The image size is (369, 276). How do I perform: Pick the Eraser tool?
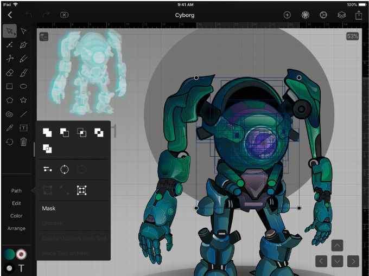click(x=9, y=73)
